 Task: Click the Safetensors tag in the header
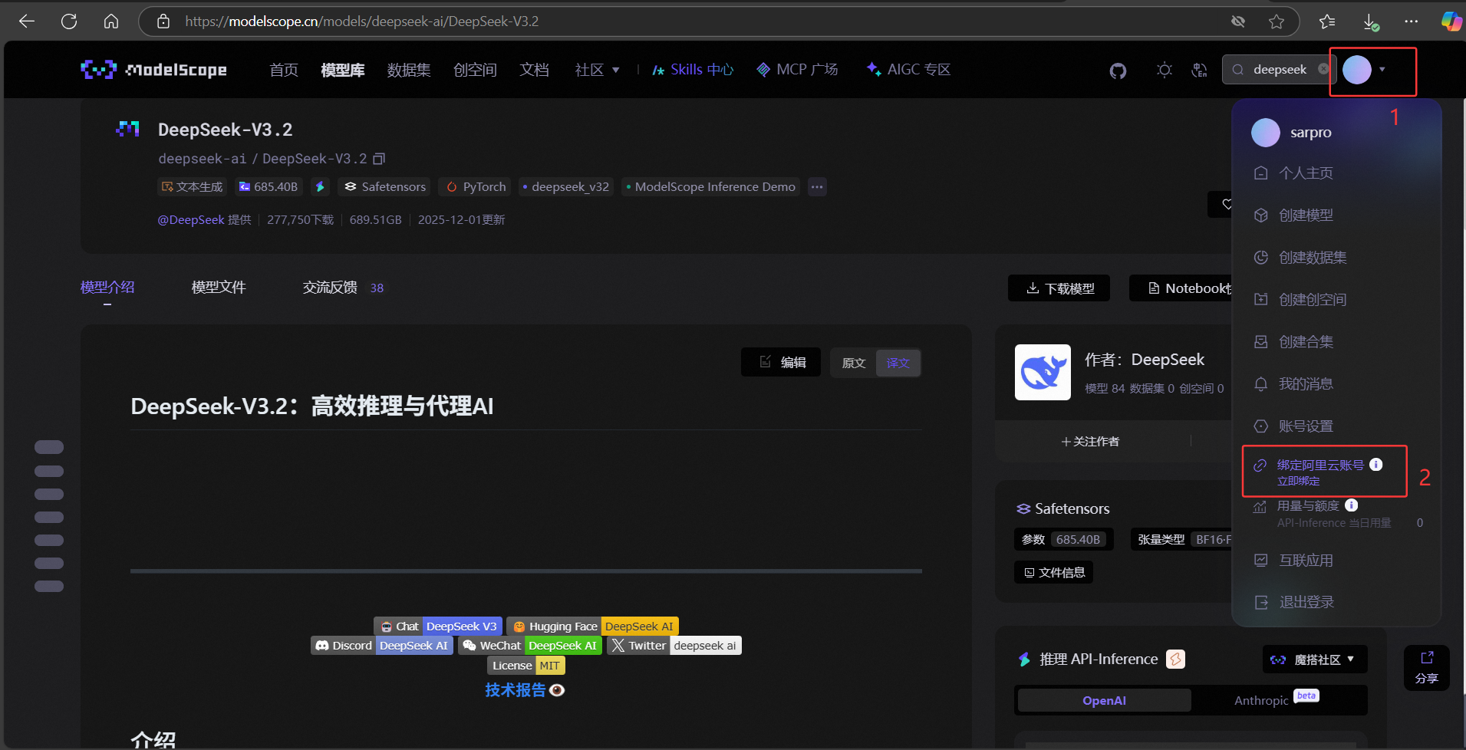point(384,186)
